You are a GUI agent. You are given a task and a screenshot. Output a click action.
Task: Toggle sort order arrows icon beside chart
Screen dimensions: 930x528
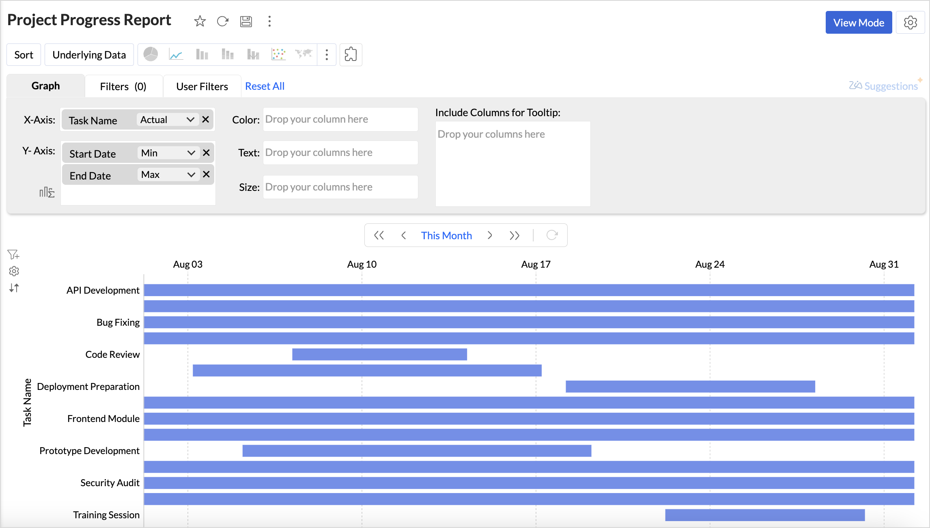coord(14,288)
